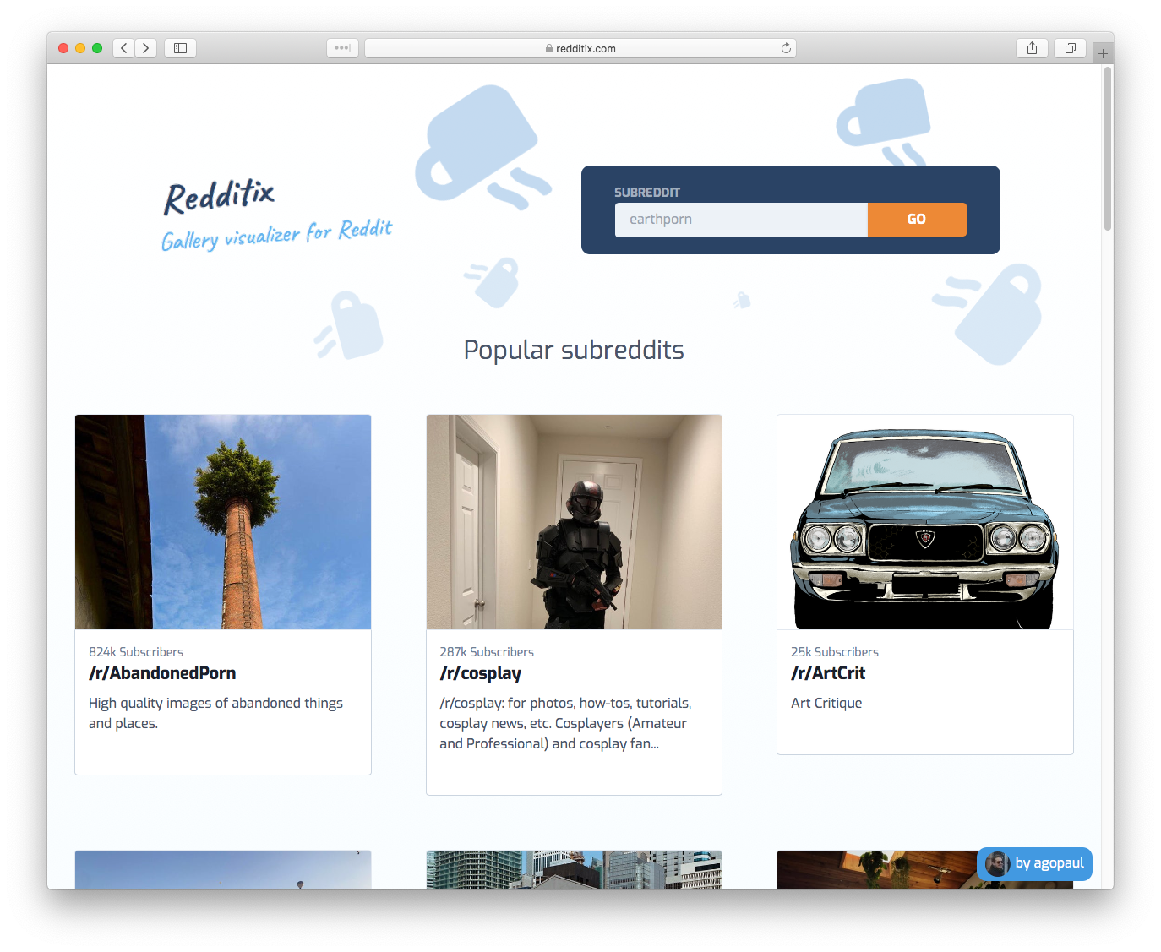Click the share icon in the toolbar

1032,48
